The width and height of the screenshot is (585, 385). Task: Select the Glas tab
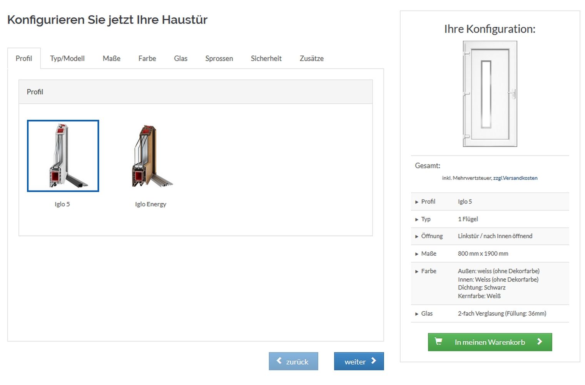(181, 59)
